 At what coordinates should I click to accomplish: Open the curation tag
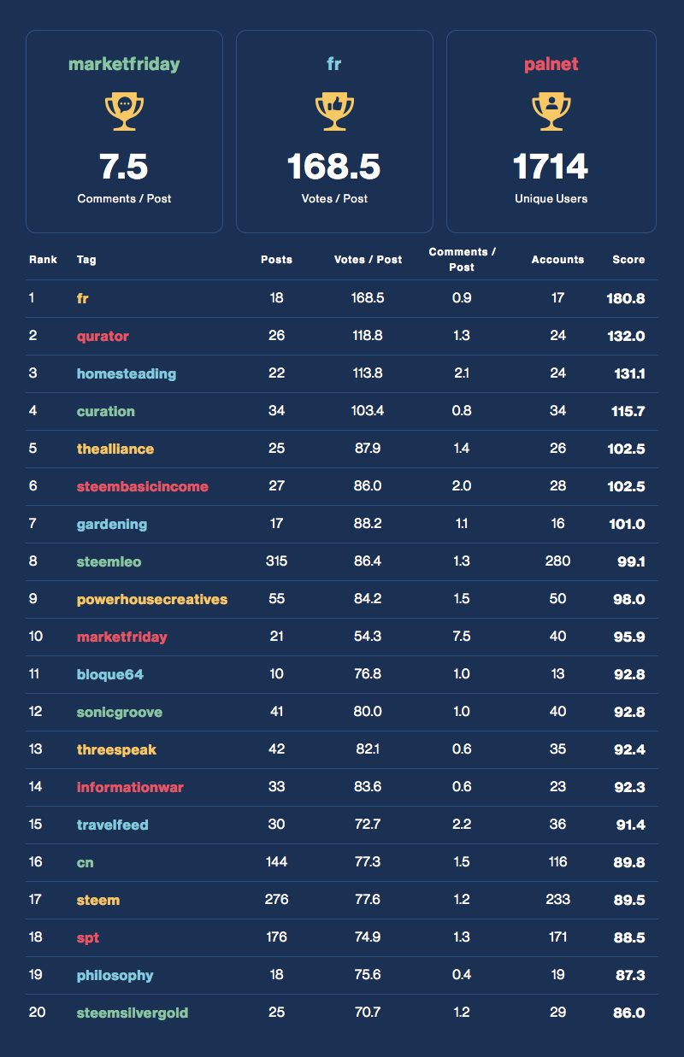[106, 411]
